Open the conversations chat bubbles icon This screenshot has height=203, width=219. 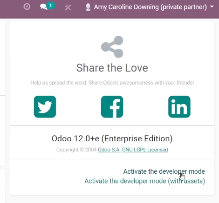tap(43, 7)
